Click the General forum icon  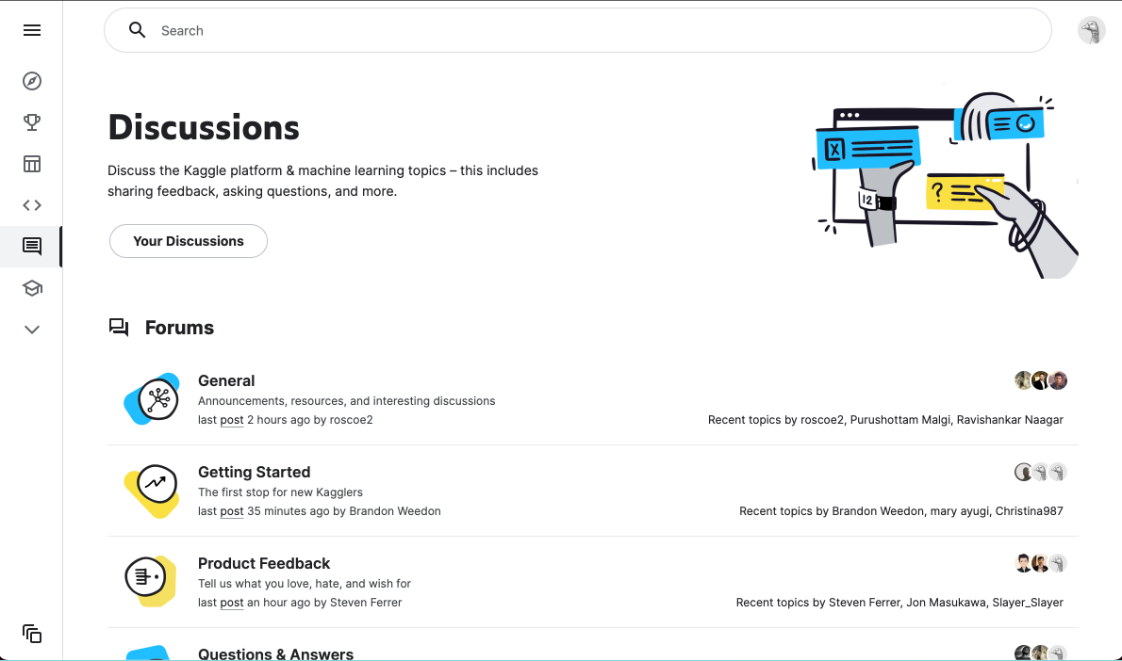pyautogui.click(x=153, y=398)
